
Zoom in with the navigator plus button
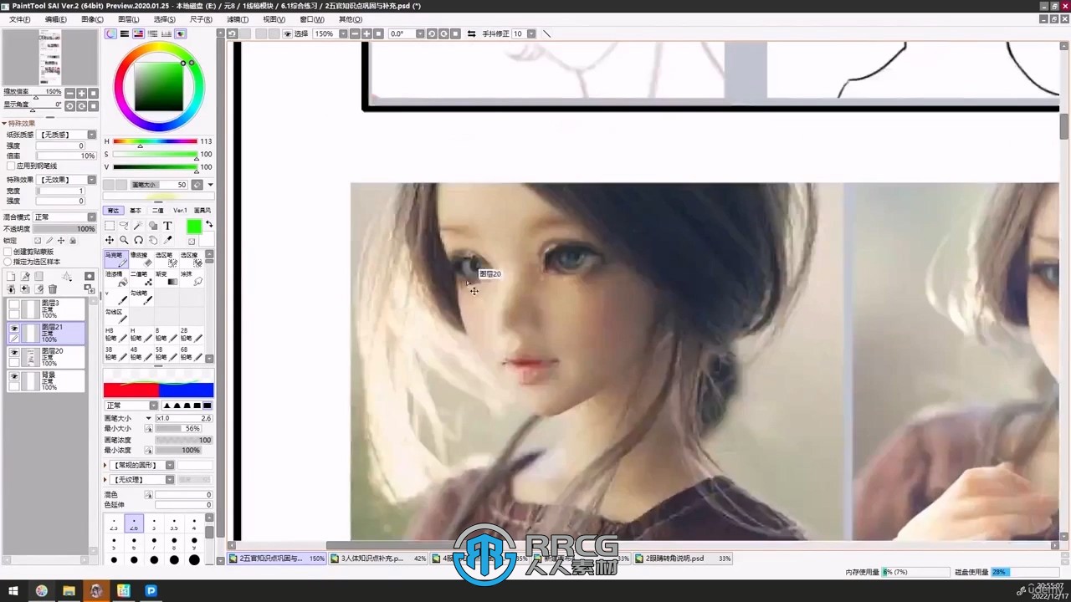click(82, 93)
